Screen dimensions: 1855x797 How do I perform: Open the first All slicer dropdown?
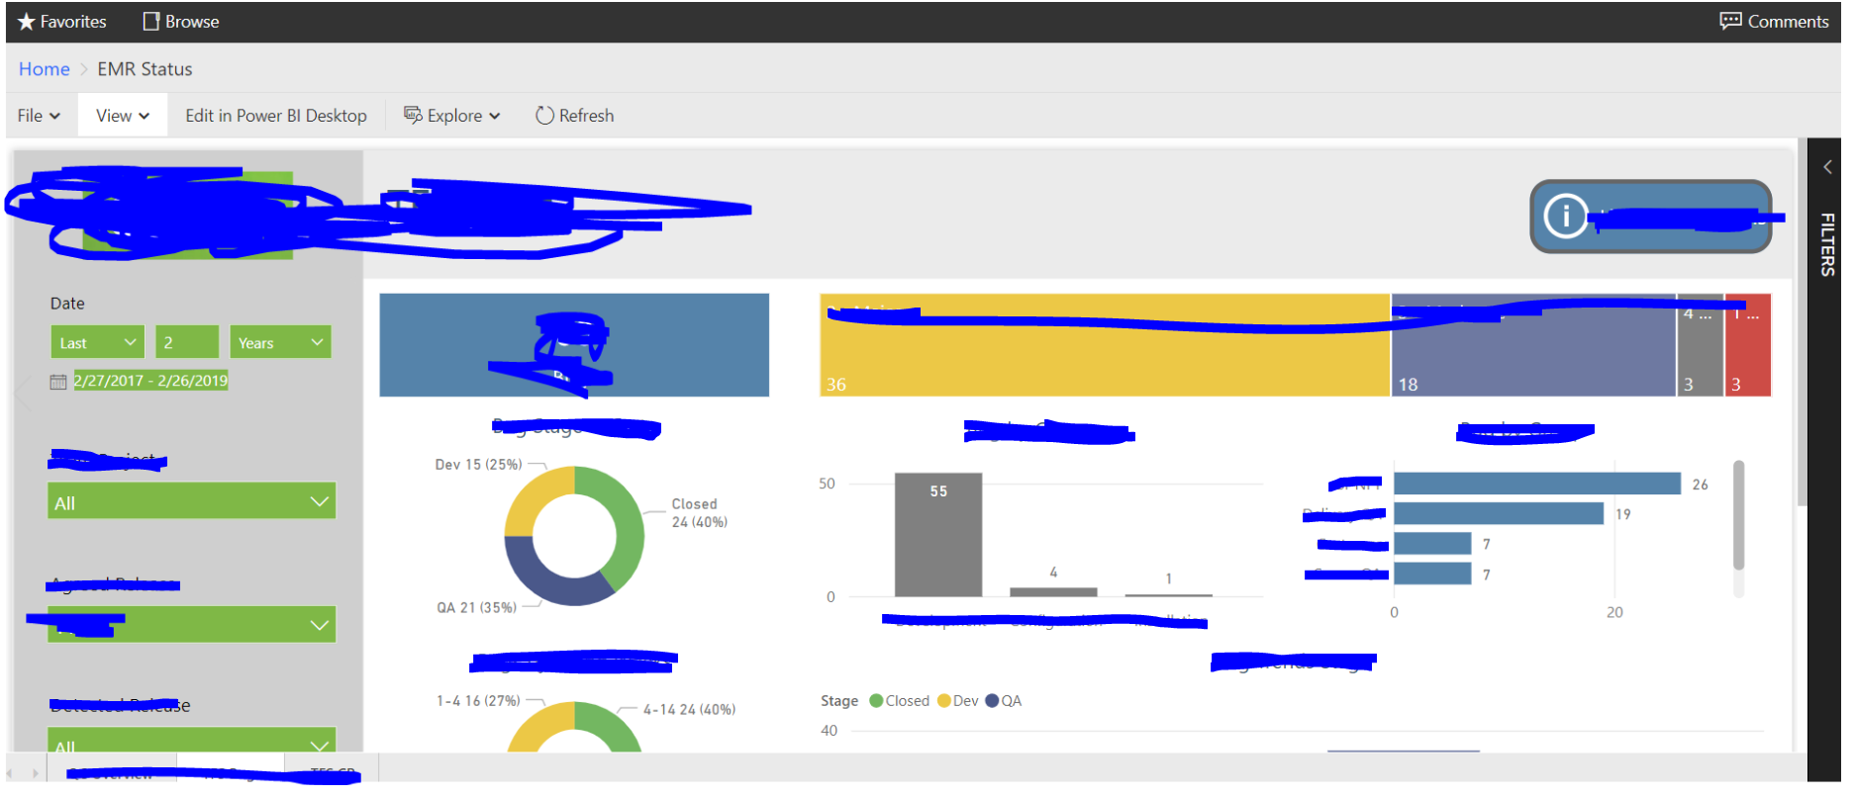(192, 501)
